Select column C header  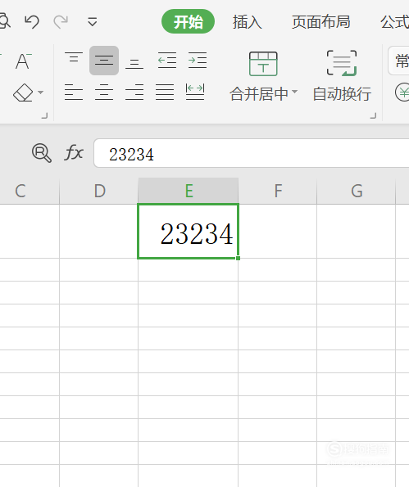(x=30, y=191)
